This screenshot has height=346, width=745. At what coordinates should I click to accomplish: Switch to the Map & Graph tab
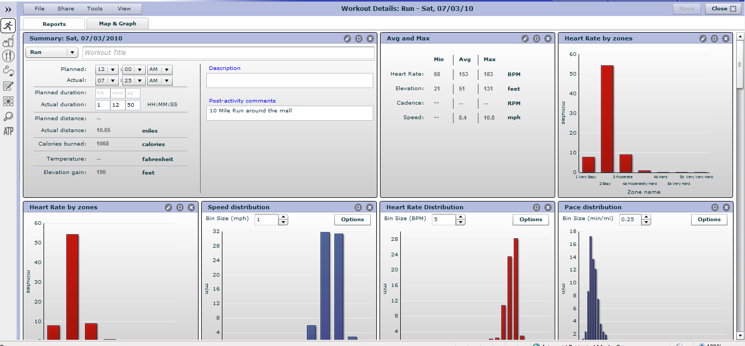pyautogui.click(x=118, y=24)
